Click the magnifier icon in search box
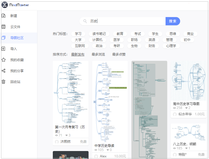The height and width of the screenshot is (159, 209). [85, 21]
